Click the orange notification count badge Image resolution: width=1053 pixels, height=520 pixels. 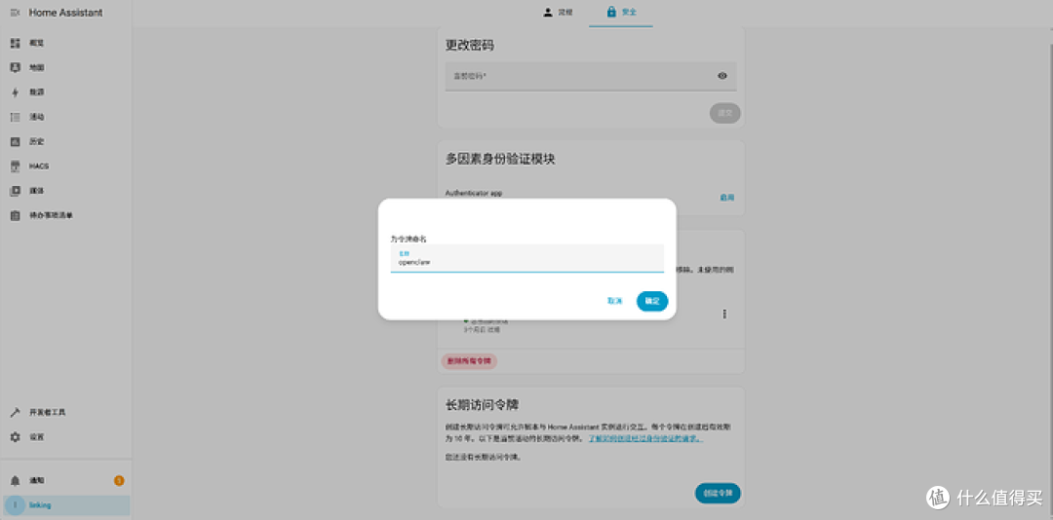(x=119, y=480)
